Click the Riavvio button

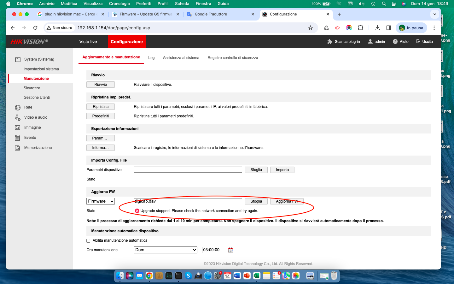[x=101, y=85]
